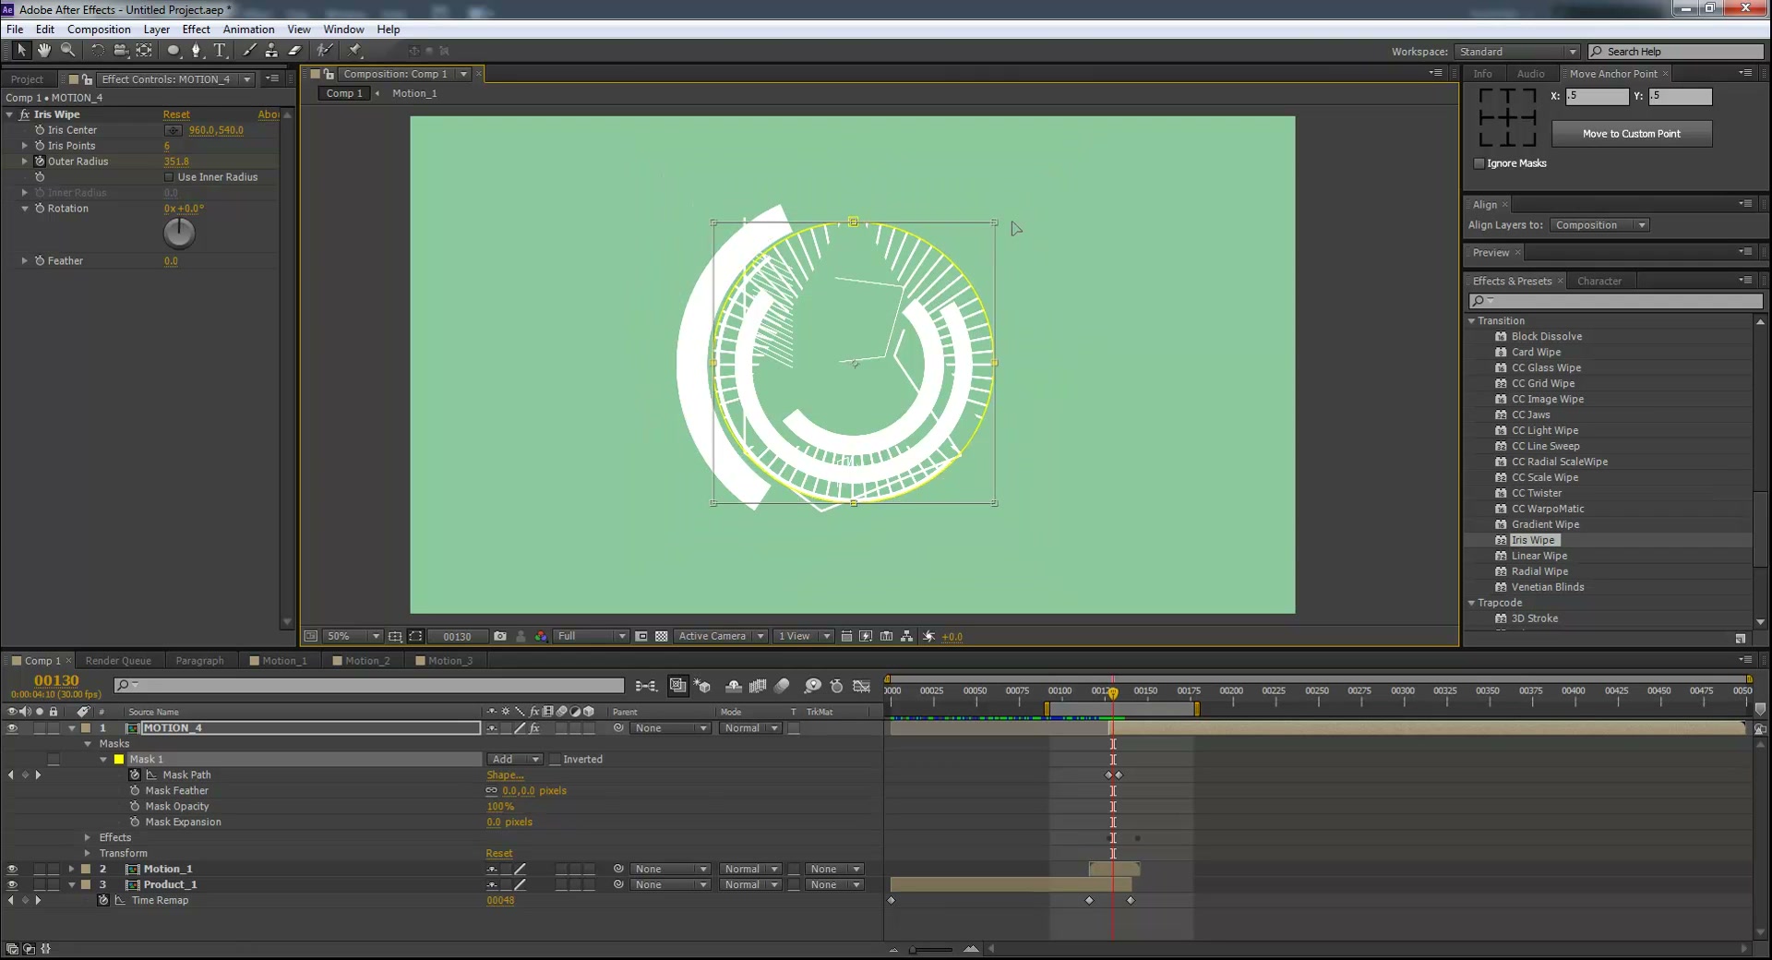Click the Iris Center point picker

173,130
